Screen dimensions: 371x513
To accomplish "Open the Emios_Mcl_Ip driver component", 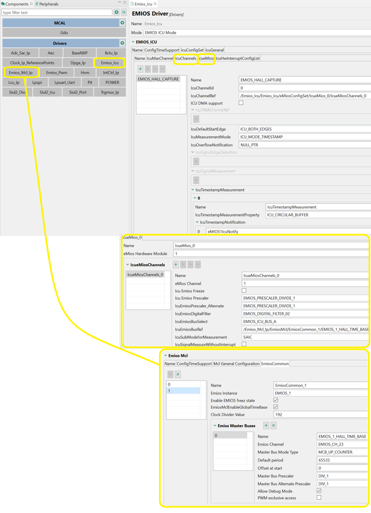I will (21, 72).
